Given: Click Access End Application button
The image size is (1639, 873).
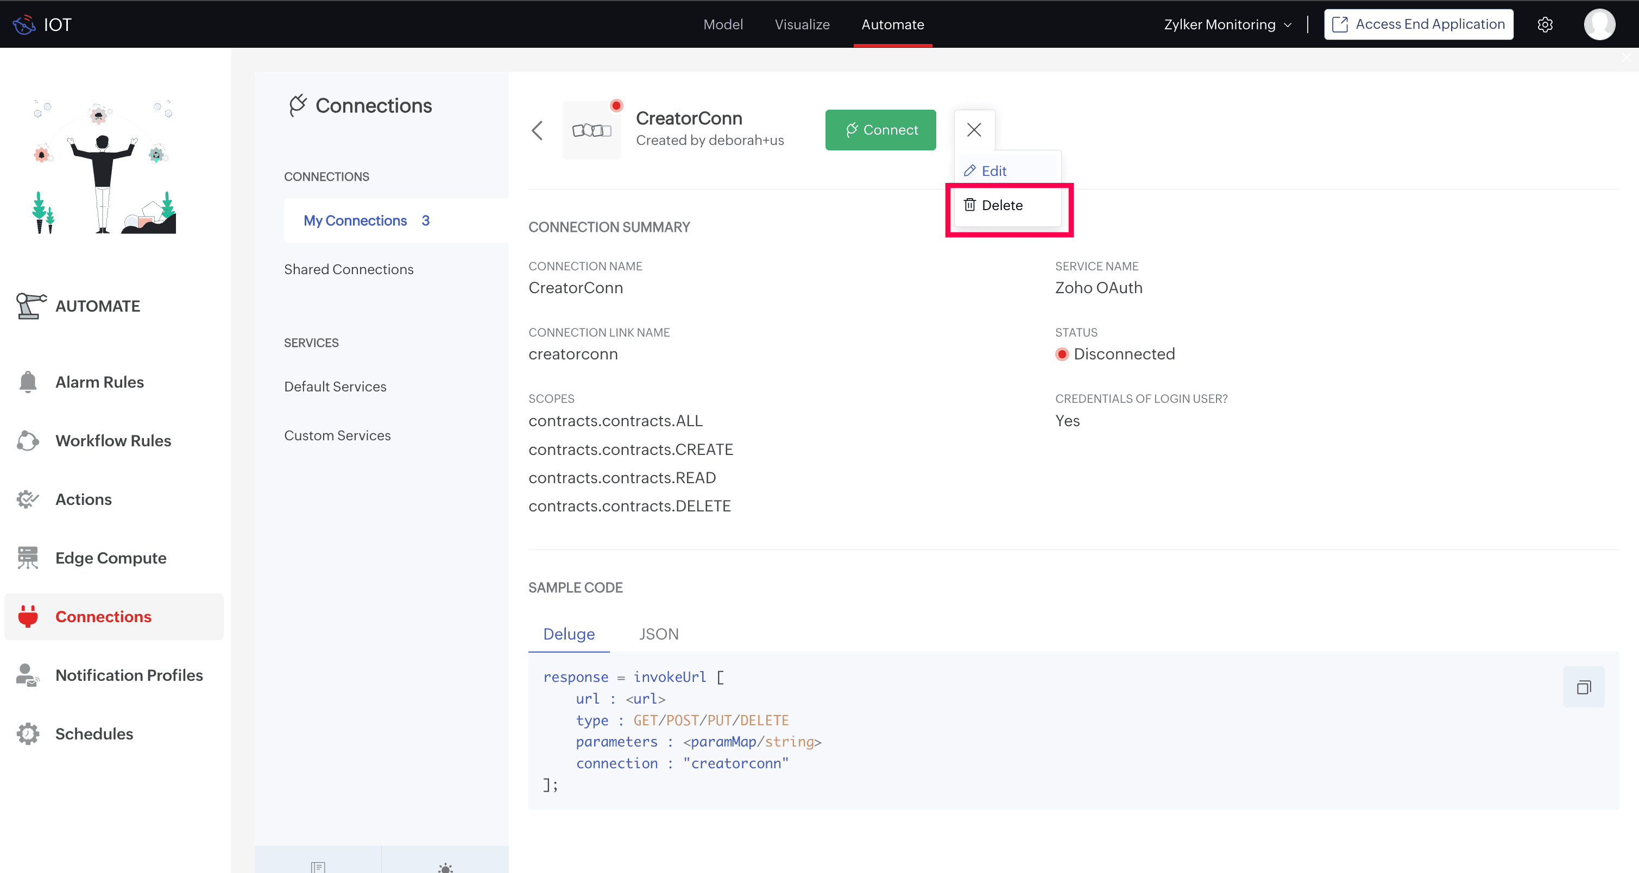Looking at the screenshot, I should click(x=1418, y=24).
